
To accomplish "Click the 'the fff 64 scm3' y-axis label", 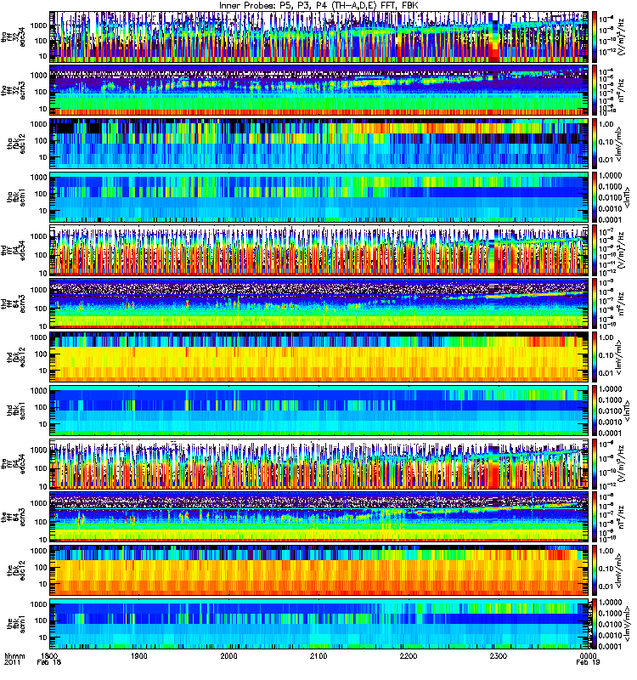I will point(14,517).
